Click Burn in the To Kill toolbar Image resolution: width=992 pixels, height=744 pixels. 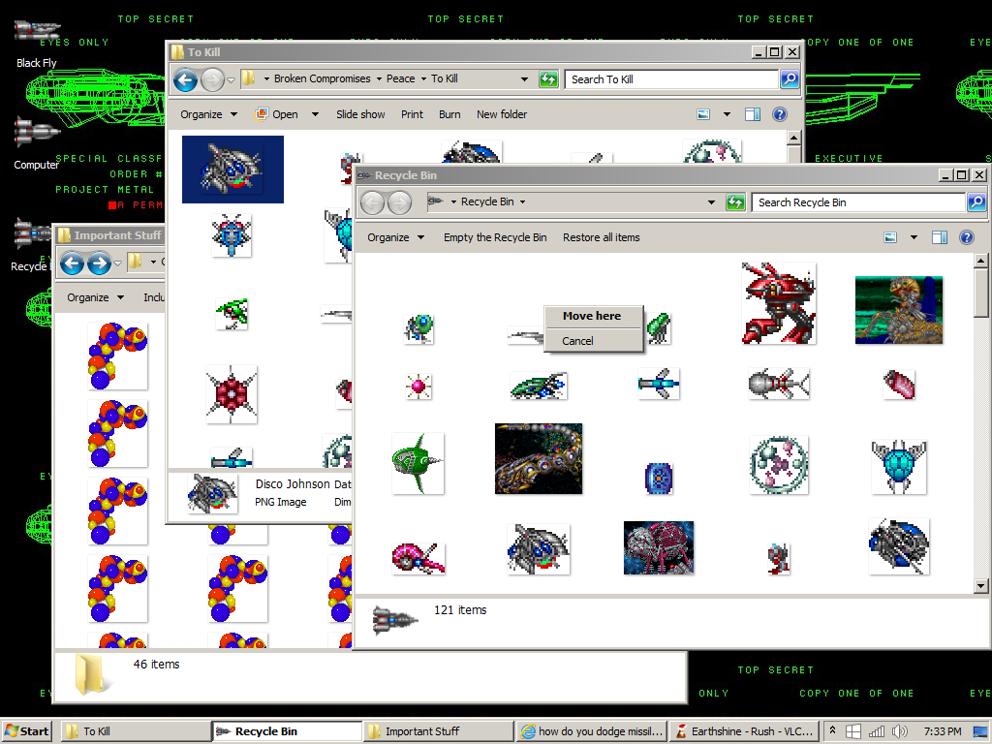tap(449, 114)
